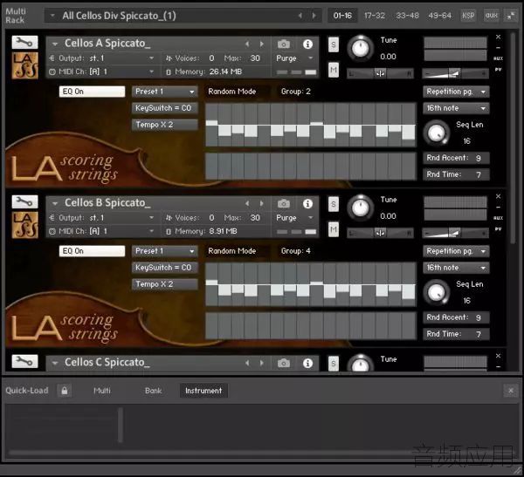524x477 pixels.
Task: Open Output st. 1 dropdown for Cellos A
Action: point(102,58)
